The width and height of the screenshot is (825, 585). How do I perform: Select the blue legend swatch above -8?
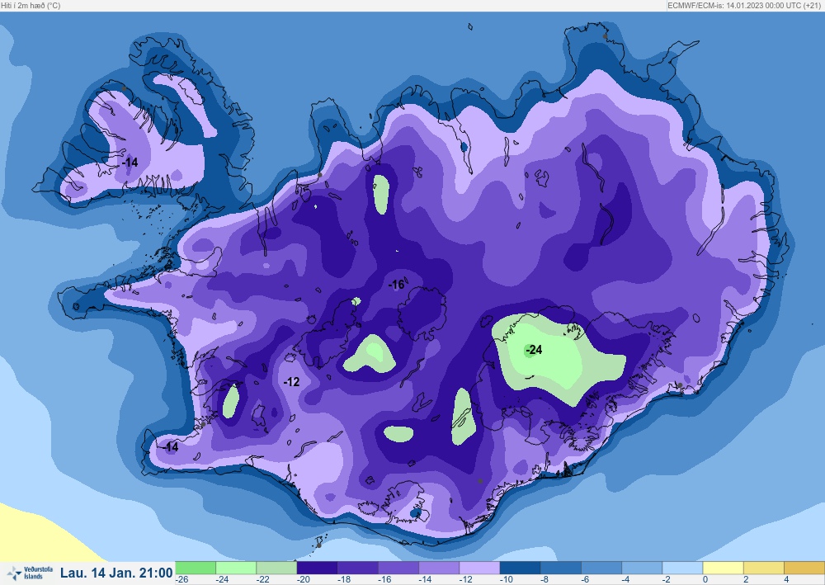tap(560, 568)
